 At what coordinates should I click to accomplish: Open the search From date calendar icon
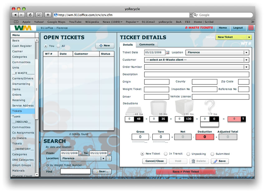(81, 153)
